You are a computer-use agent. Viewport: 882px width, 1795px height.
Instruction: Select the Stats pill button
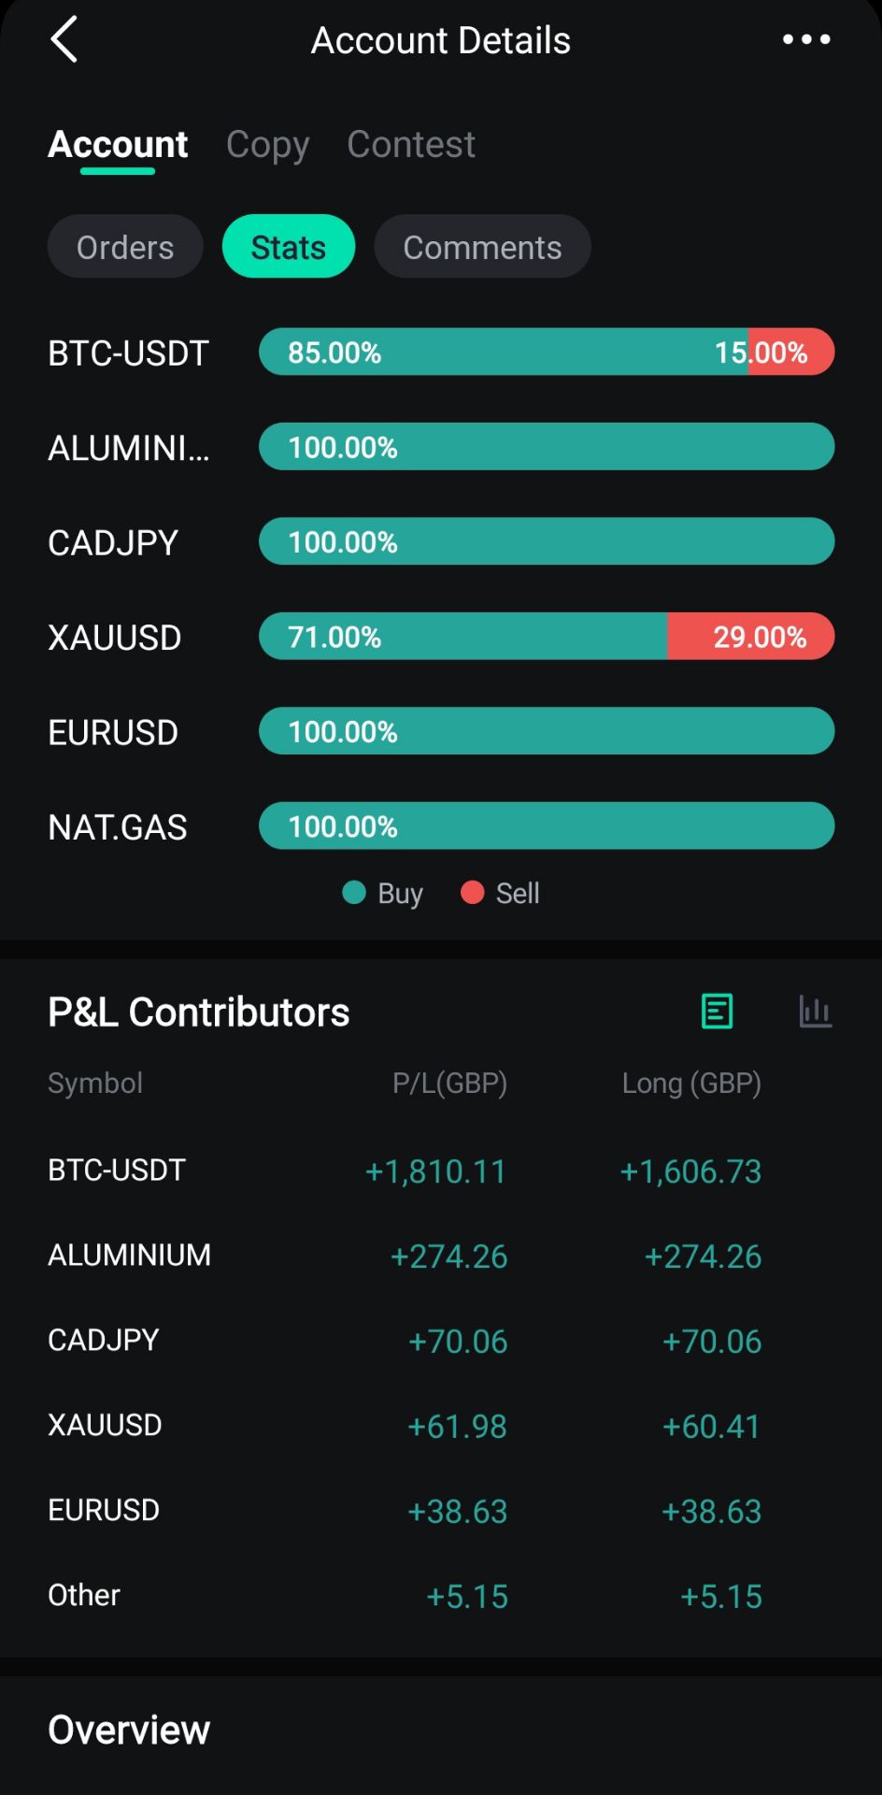pyautogui.click(x=289, y=247)
